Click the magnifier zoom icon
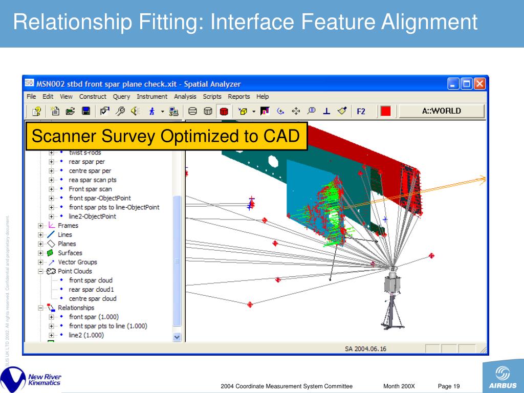524x393 pixels. point(311,111)
